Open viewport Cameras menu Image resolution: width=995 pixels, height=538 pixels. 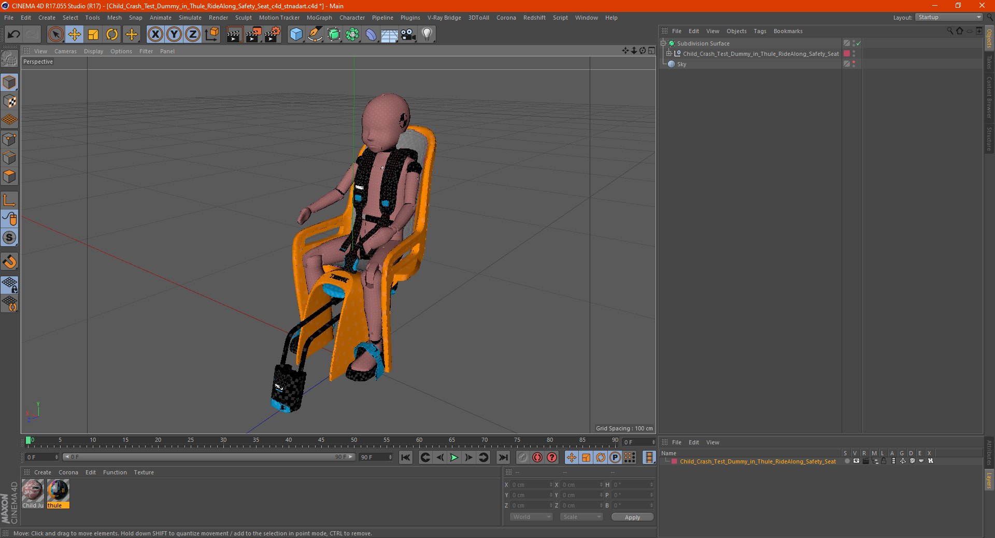tap(65, 51)
